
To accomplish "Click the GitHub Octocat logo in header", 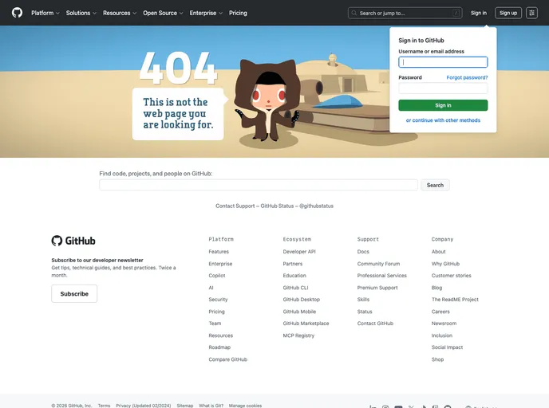I will tap(18, 13).
